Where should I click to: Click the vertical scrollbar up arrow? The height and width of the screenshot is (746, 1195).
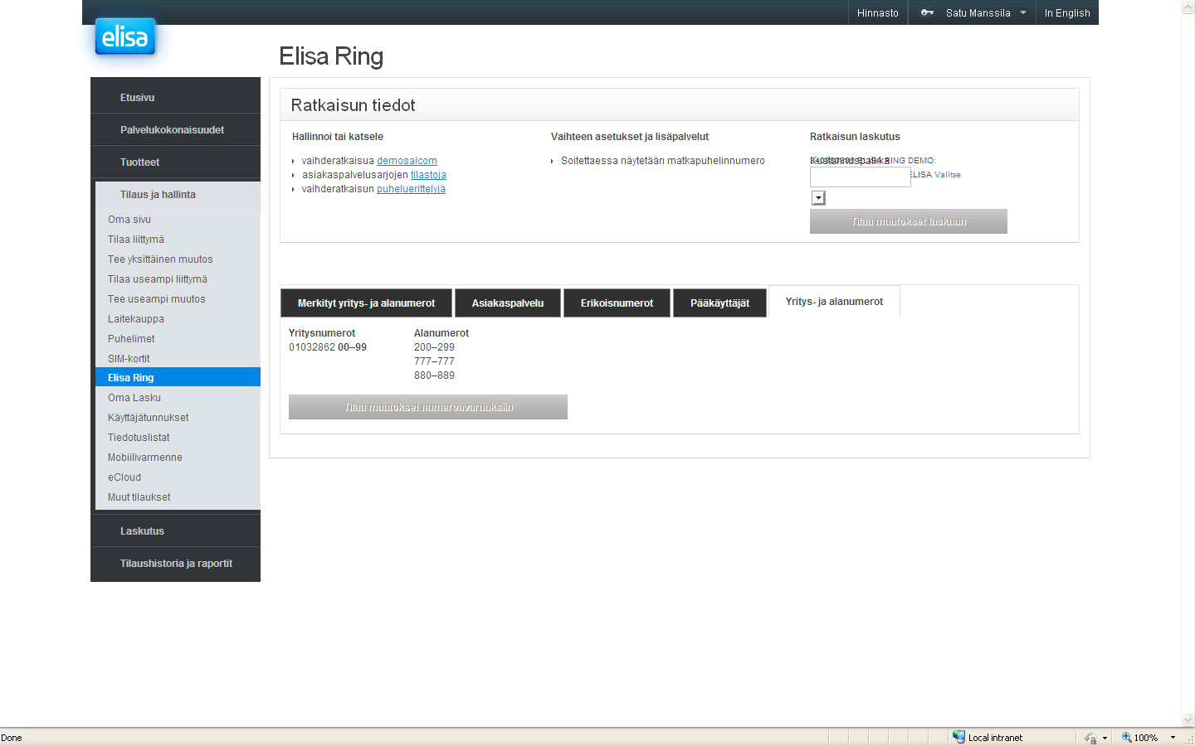[x=1188, y=7]
